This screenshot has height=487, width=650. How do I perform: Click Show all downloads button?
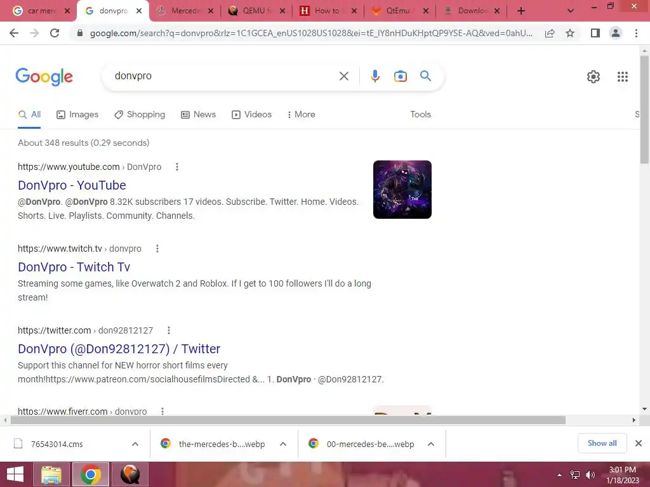[x=602, y=443]
